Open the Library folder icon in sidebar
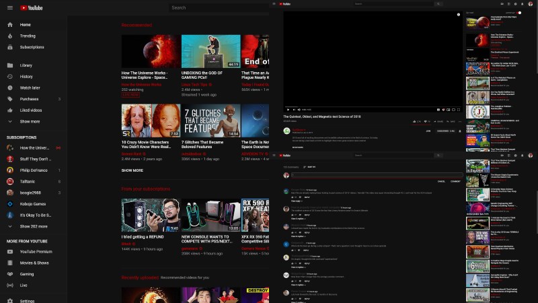Screen dimensions: 538x303 click(x=10, y=65)
